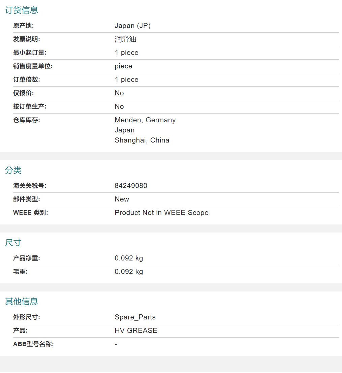Click the 其他信息 section heading
The width and height of the screenshot is (342, 373).
tap(21, 302)
